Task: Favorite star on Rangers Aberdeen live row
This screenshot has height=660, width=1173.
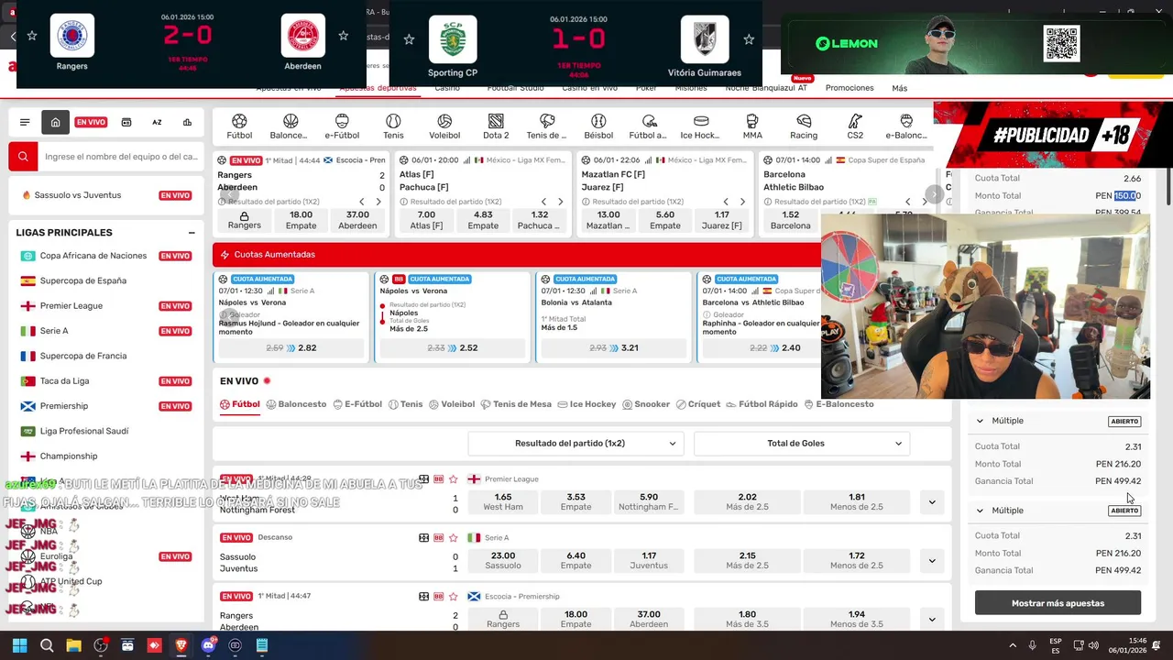Action: [x=453, y=596]
